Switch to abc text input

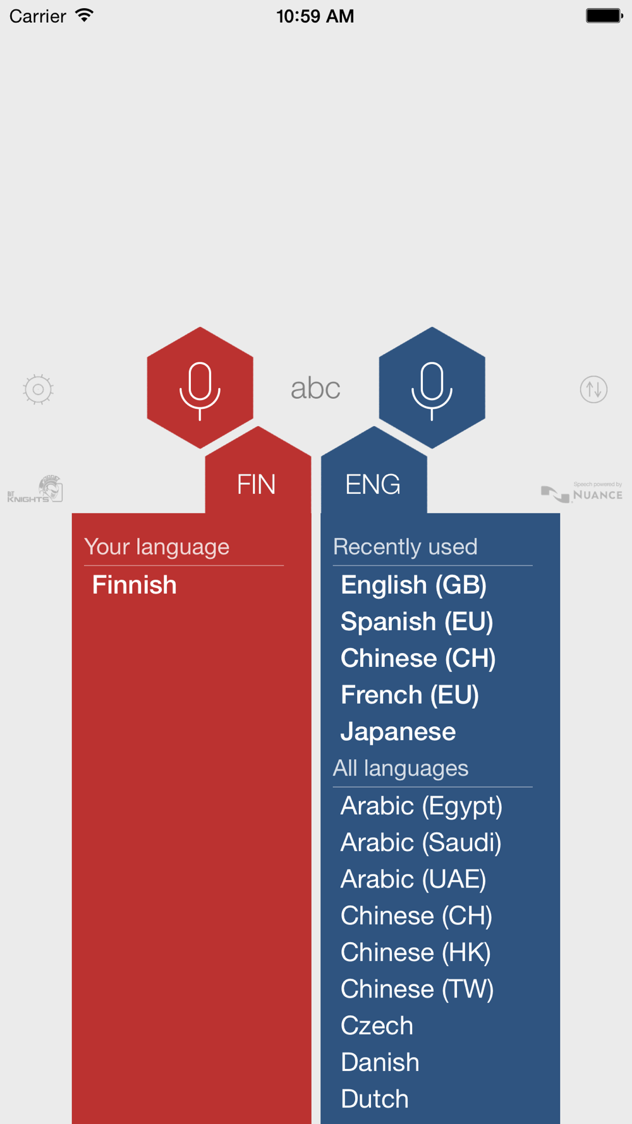(x=315, y=388)
